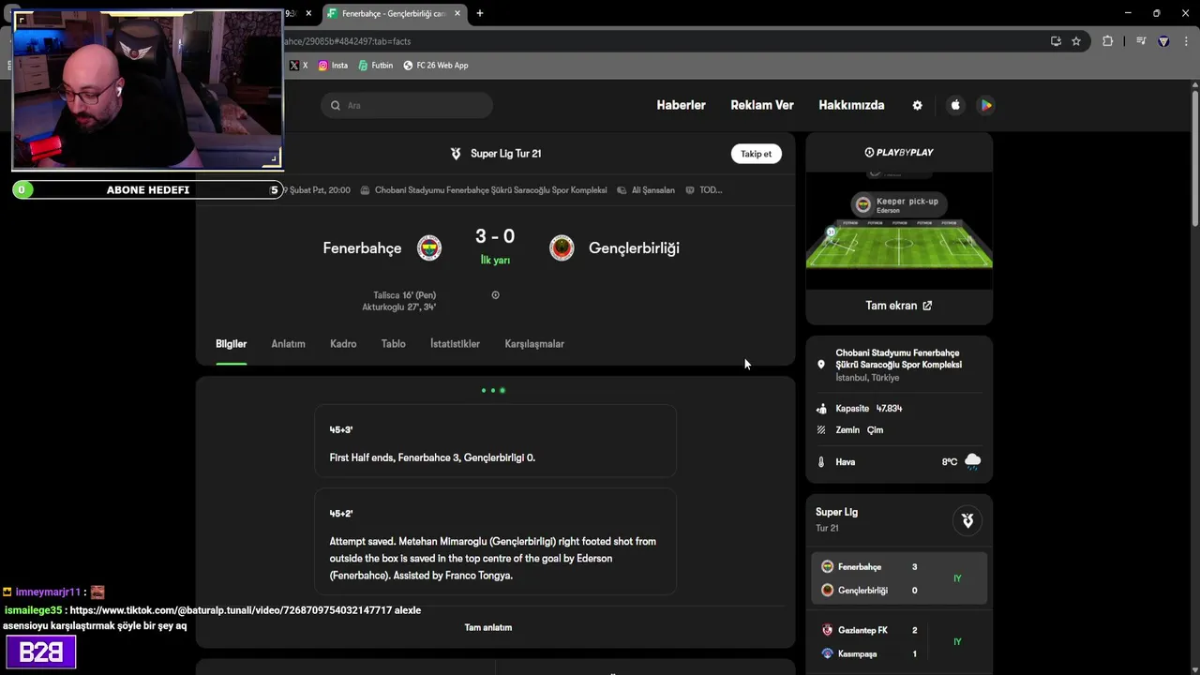
Task: Go to Haberler in top navigation
Action: (x=681, y=105)
